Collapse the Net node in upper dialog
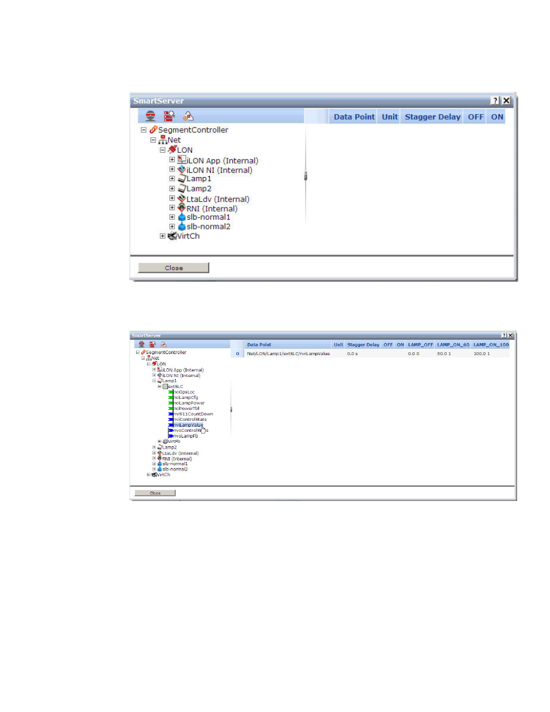Viewport: 550px width, 712px height. (x=153, y=140)
